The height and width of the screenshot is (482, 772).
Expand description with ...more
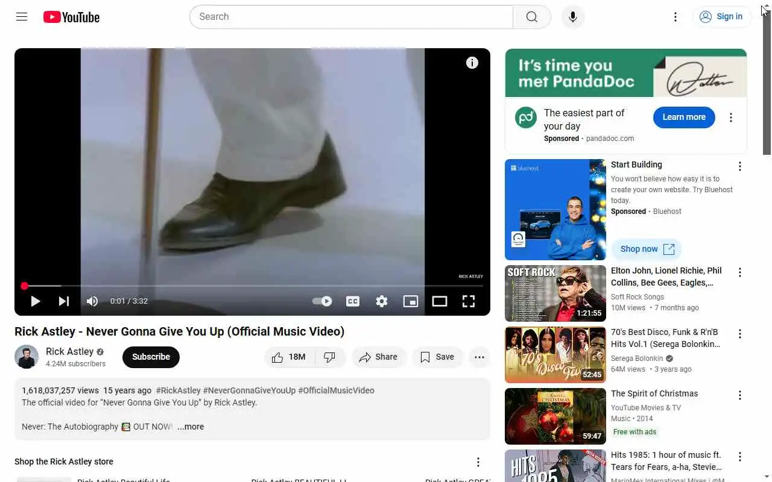pos(191,427)
